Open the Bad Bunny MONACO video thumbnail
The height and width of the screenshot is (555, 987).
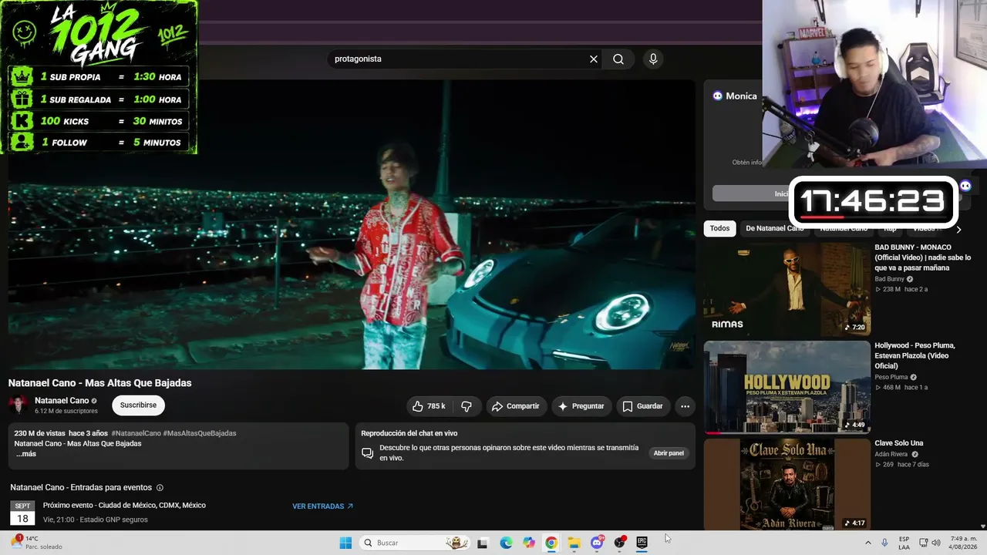click(x=787, y=289)
